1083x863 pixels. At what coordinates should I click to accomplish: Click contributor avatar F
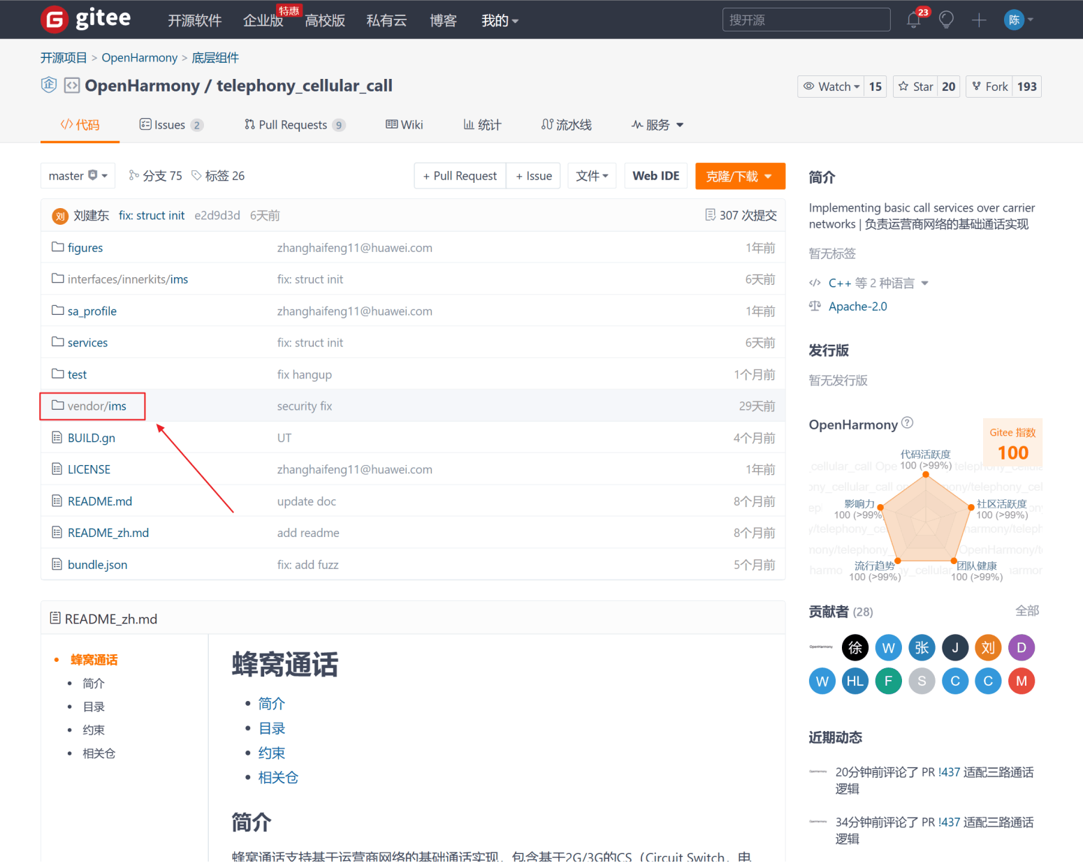pos(888,681)
